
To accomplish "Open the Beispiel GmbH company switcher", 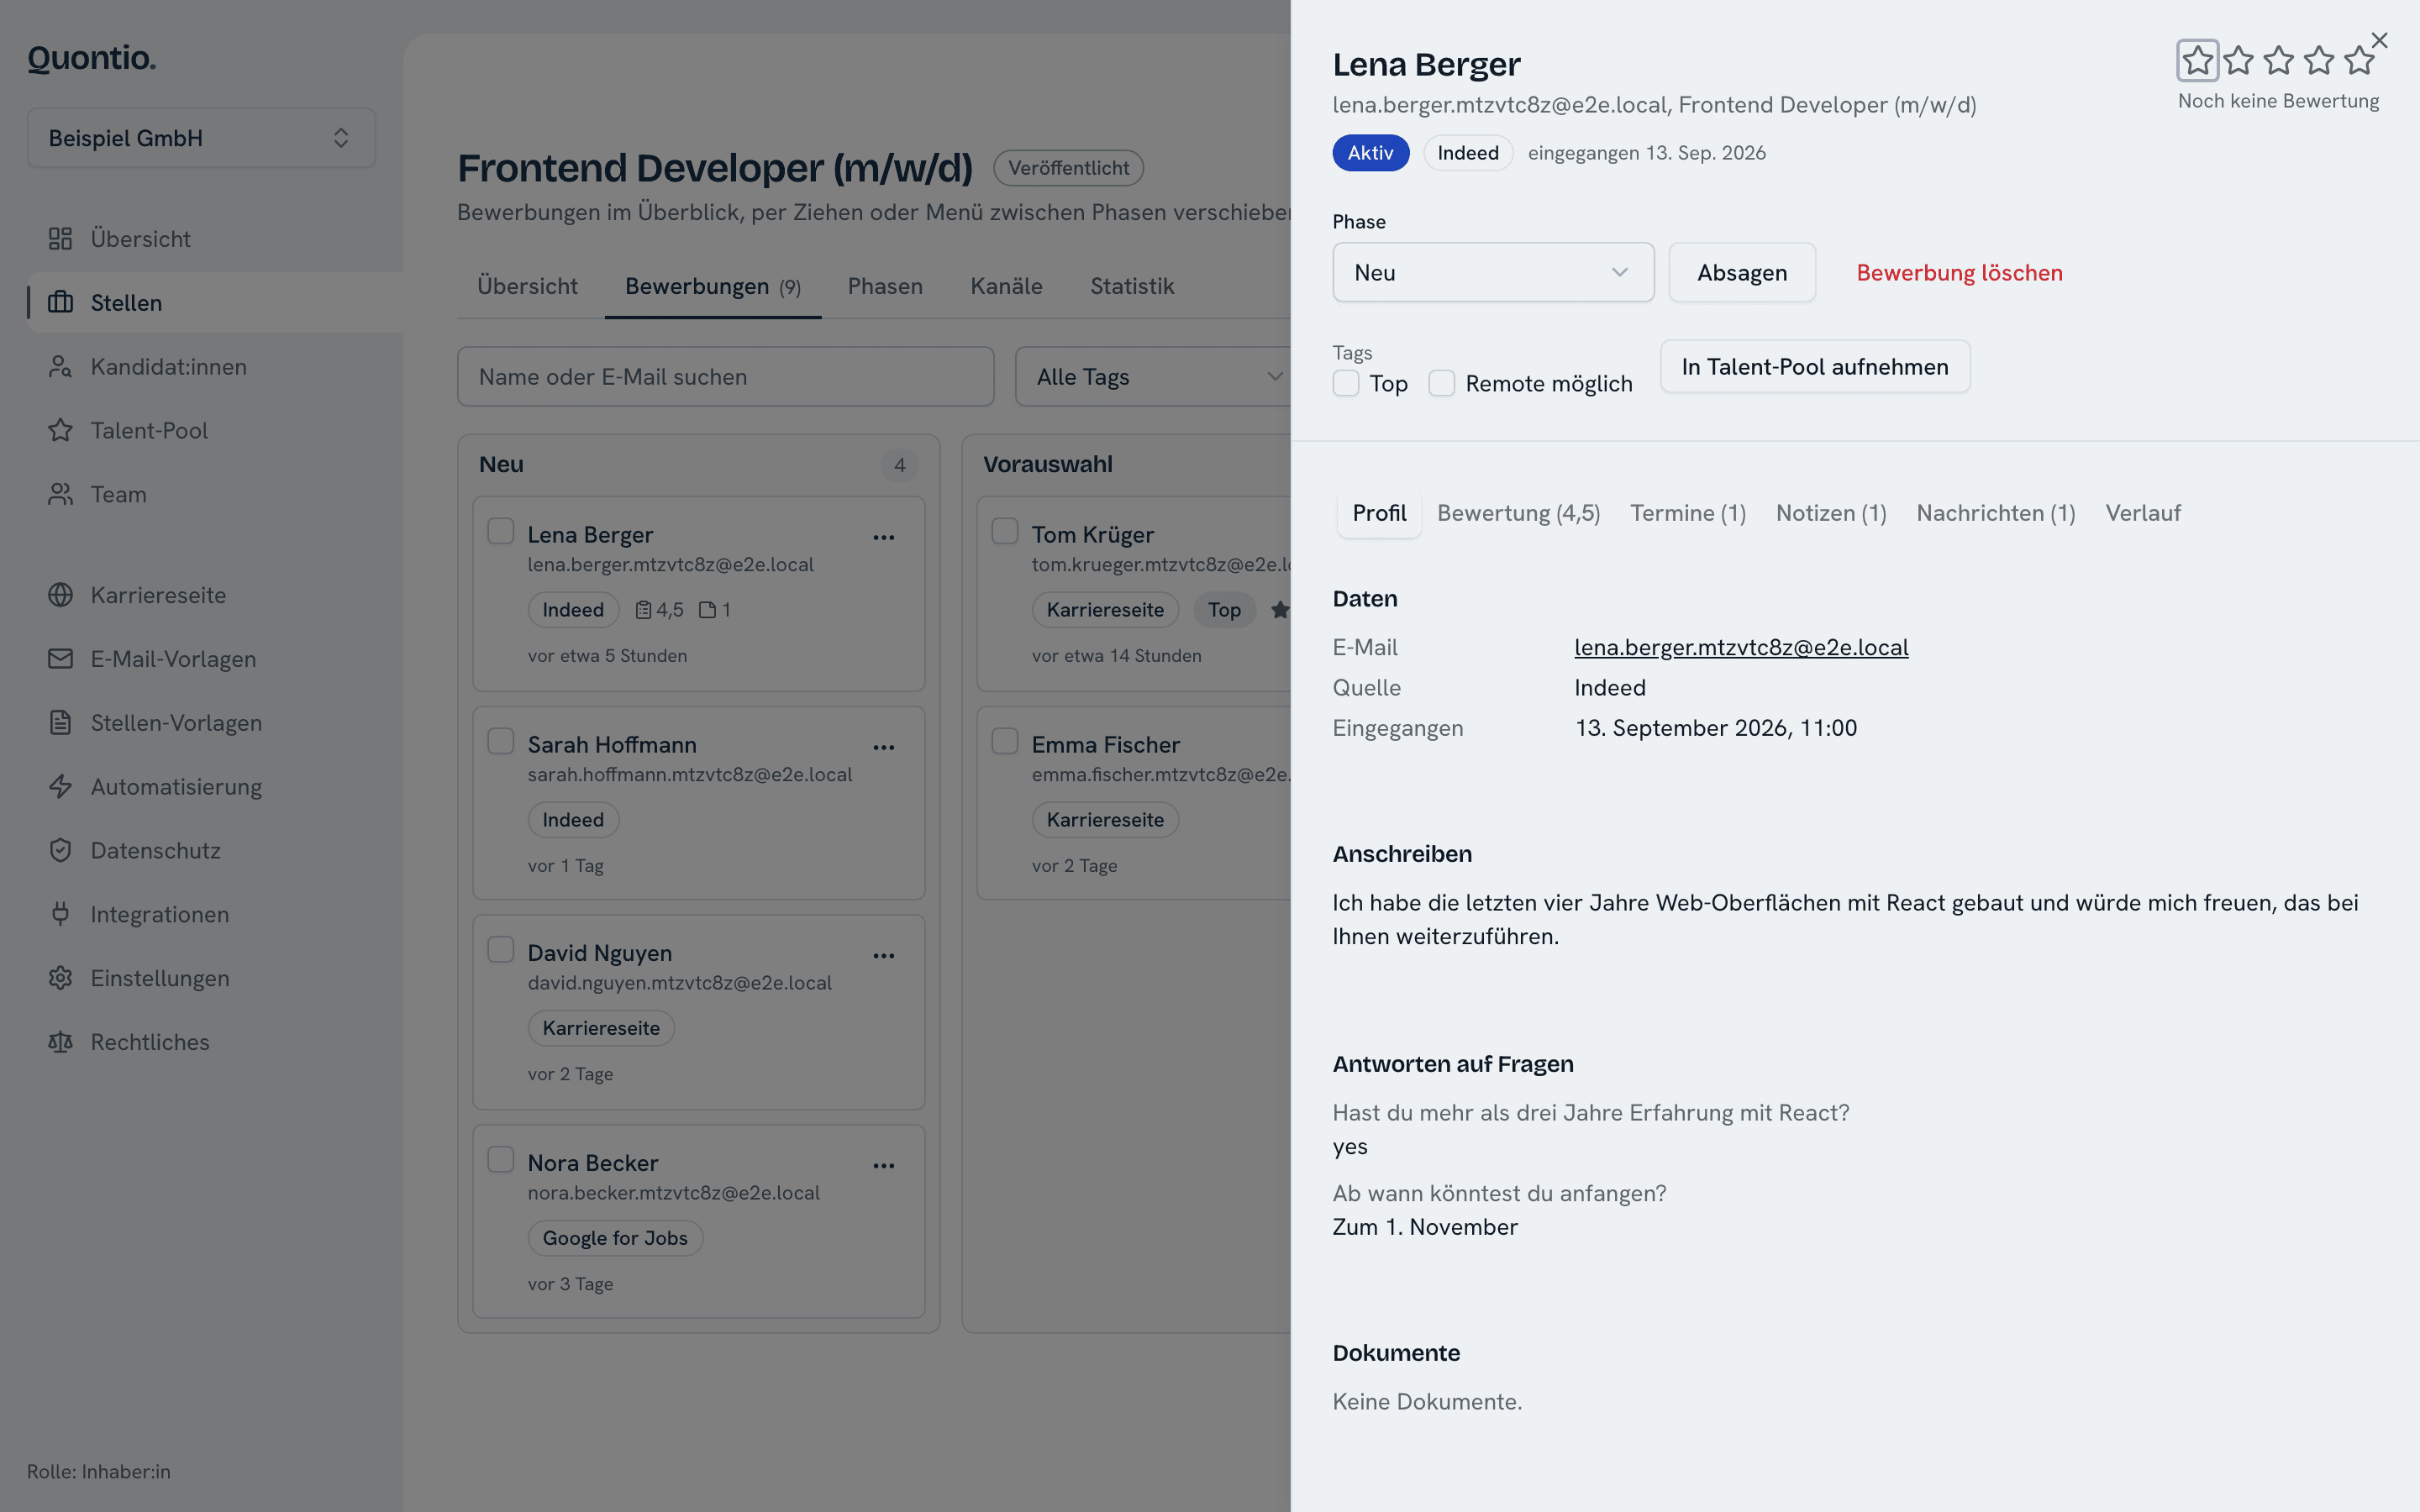I will tap(201, 138).
